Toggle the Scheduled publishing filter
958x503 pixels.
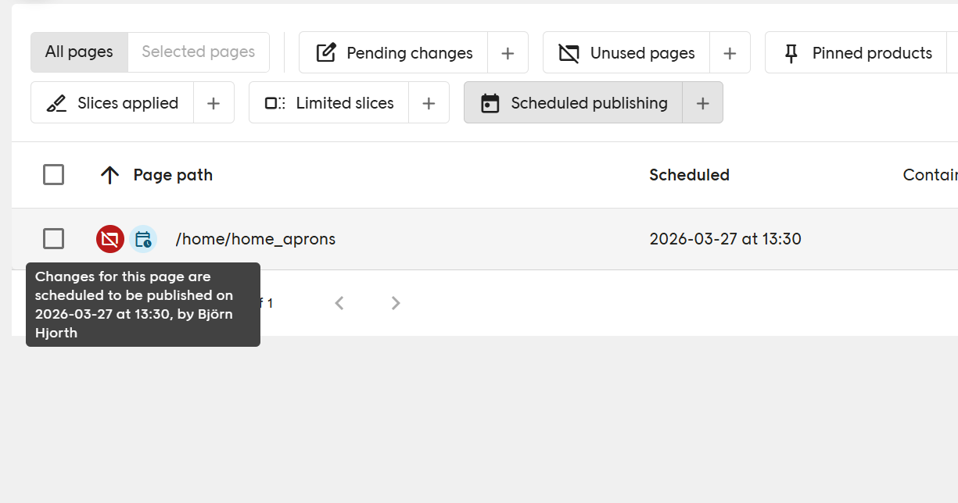574,103
